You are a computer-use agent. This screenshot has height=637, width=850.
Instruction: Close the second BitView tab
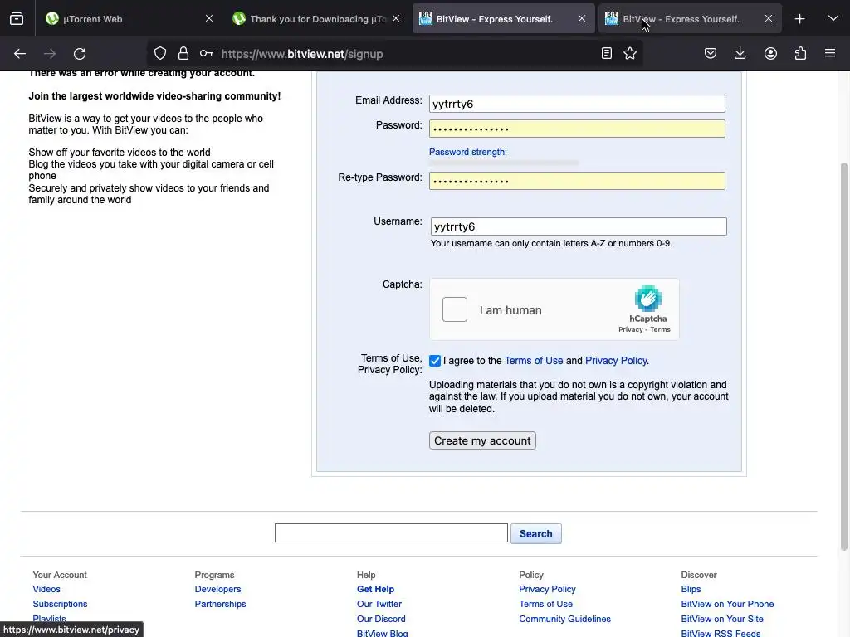[769, 18]
